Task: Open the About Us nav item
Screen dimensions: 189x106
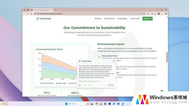Action: tap(98, 19)
